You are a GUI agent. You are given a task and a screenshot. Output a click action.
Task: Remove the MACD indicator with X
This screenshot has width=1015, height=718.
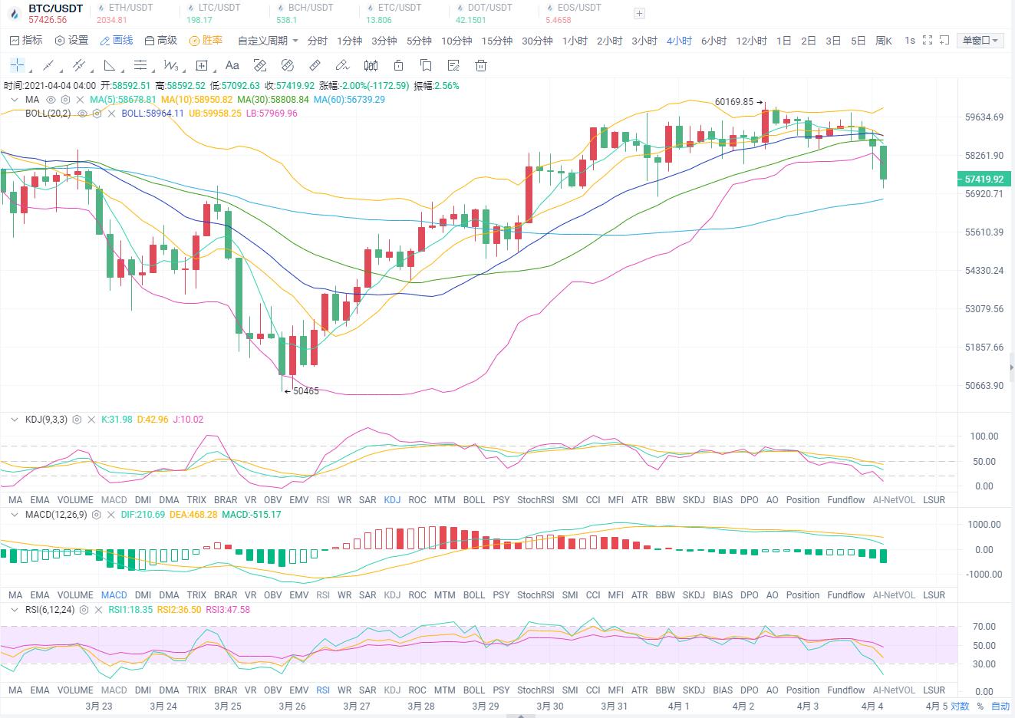pos(110,515)
